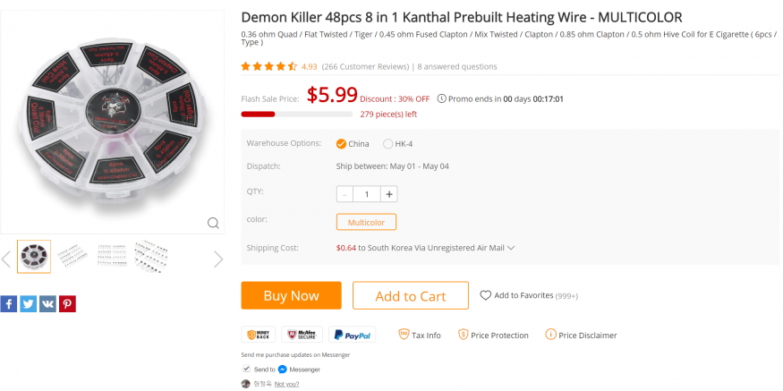Share product on Twitter
The height and width of the screenshot is (391, 783).
[x=28, y=304]
